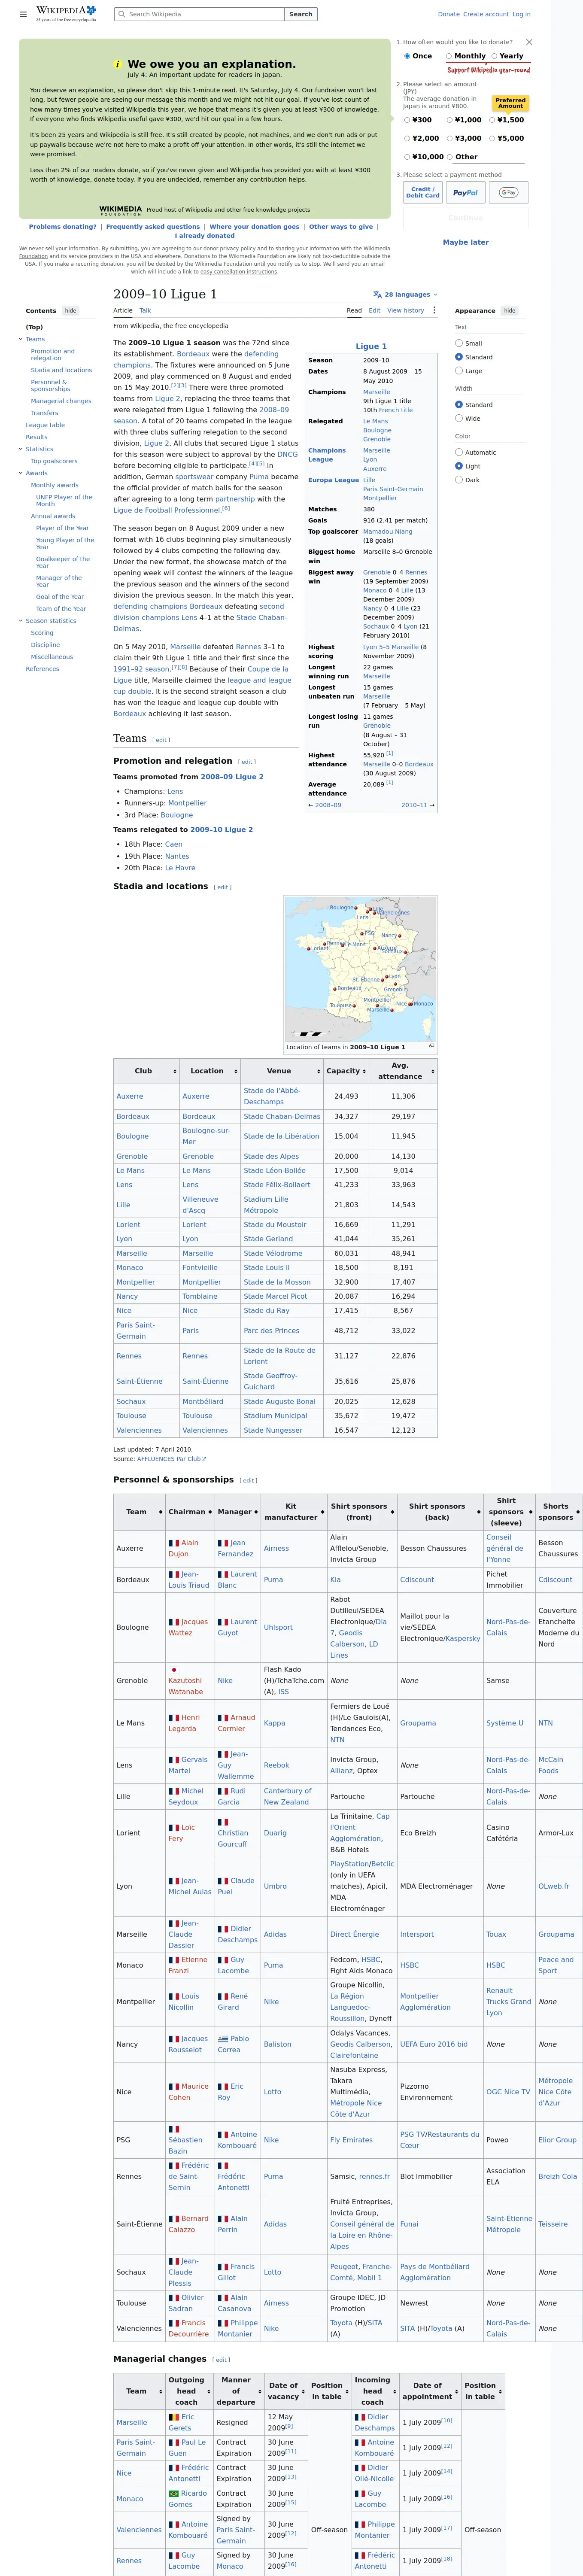Viewport: 583px width, 2576px height.
Task: Collapse the Teams section in Contents
Action: point(20,339)
